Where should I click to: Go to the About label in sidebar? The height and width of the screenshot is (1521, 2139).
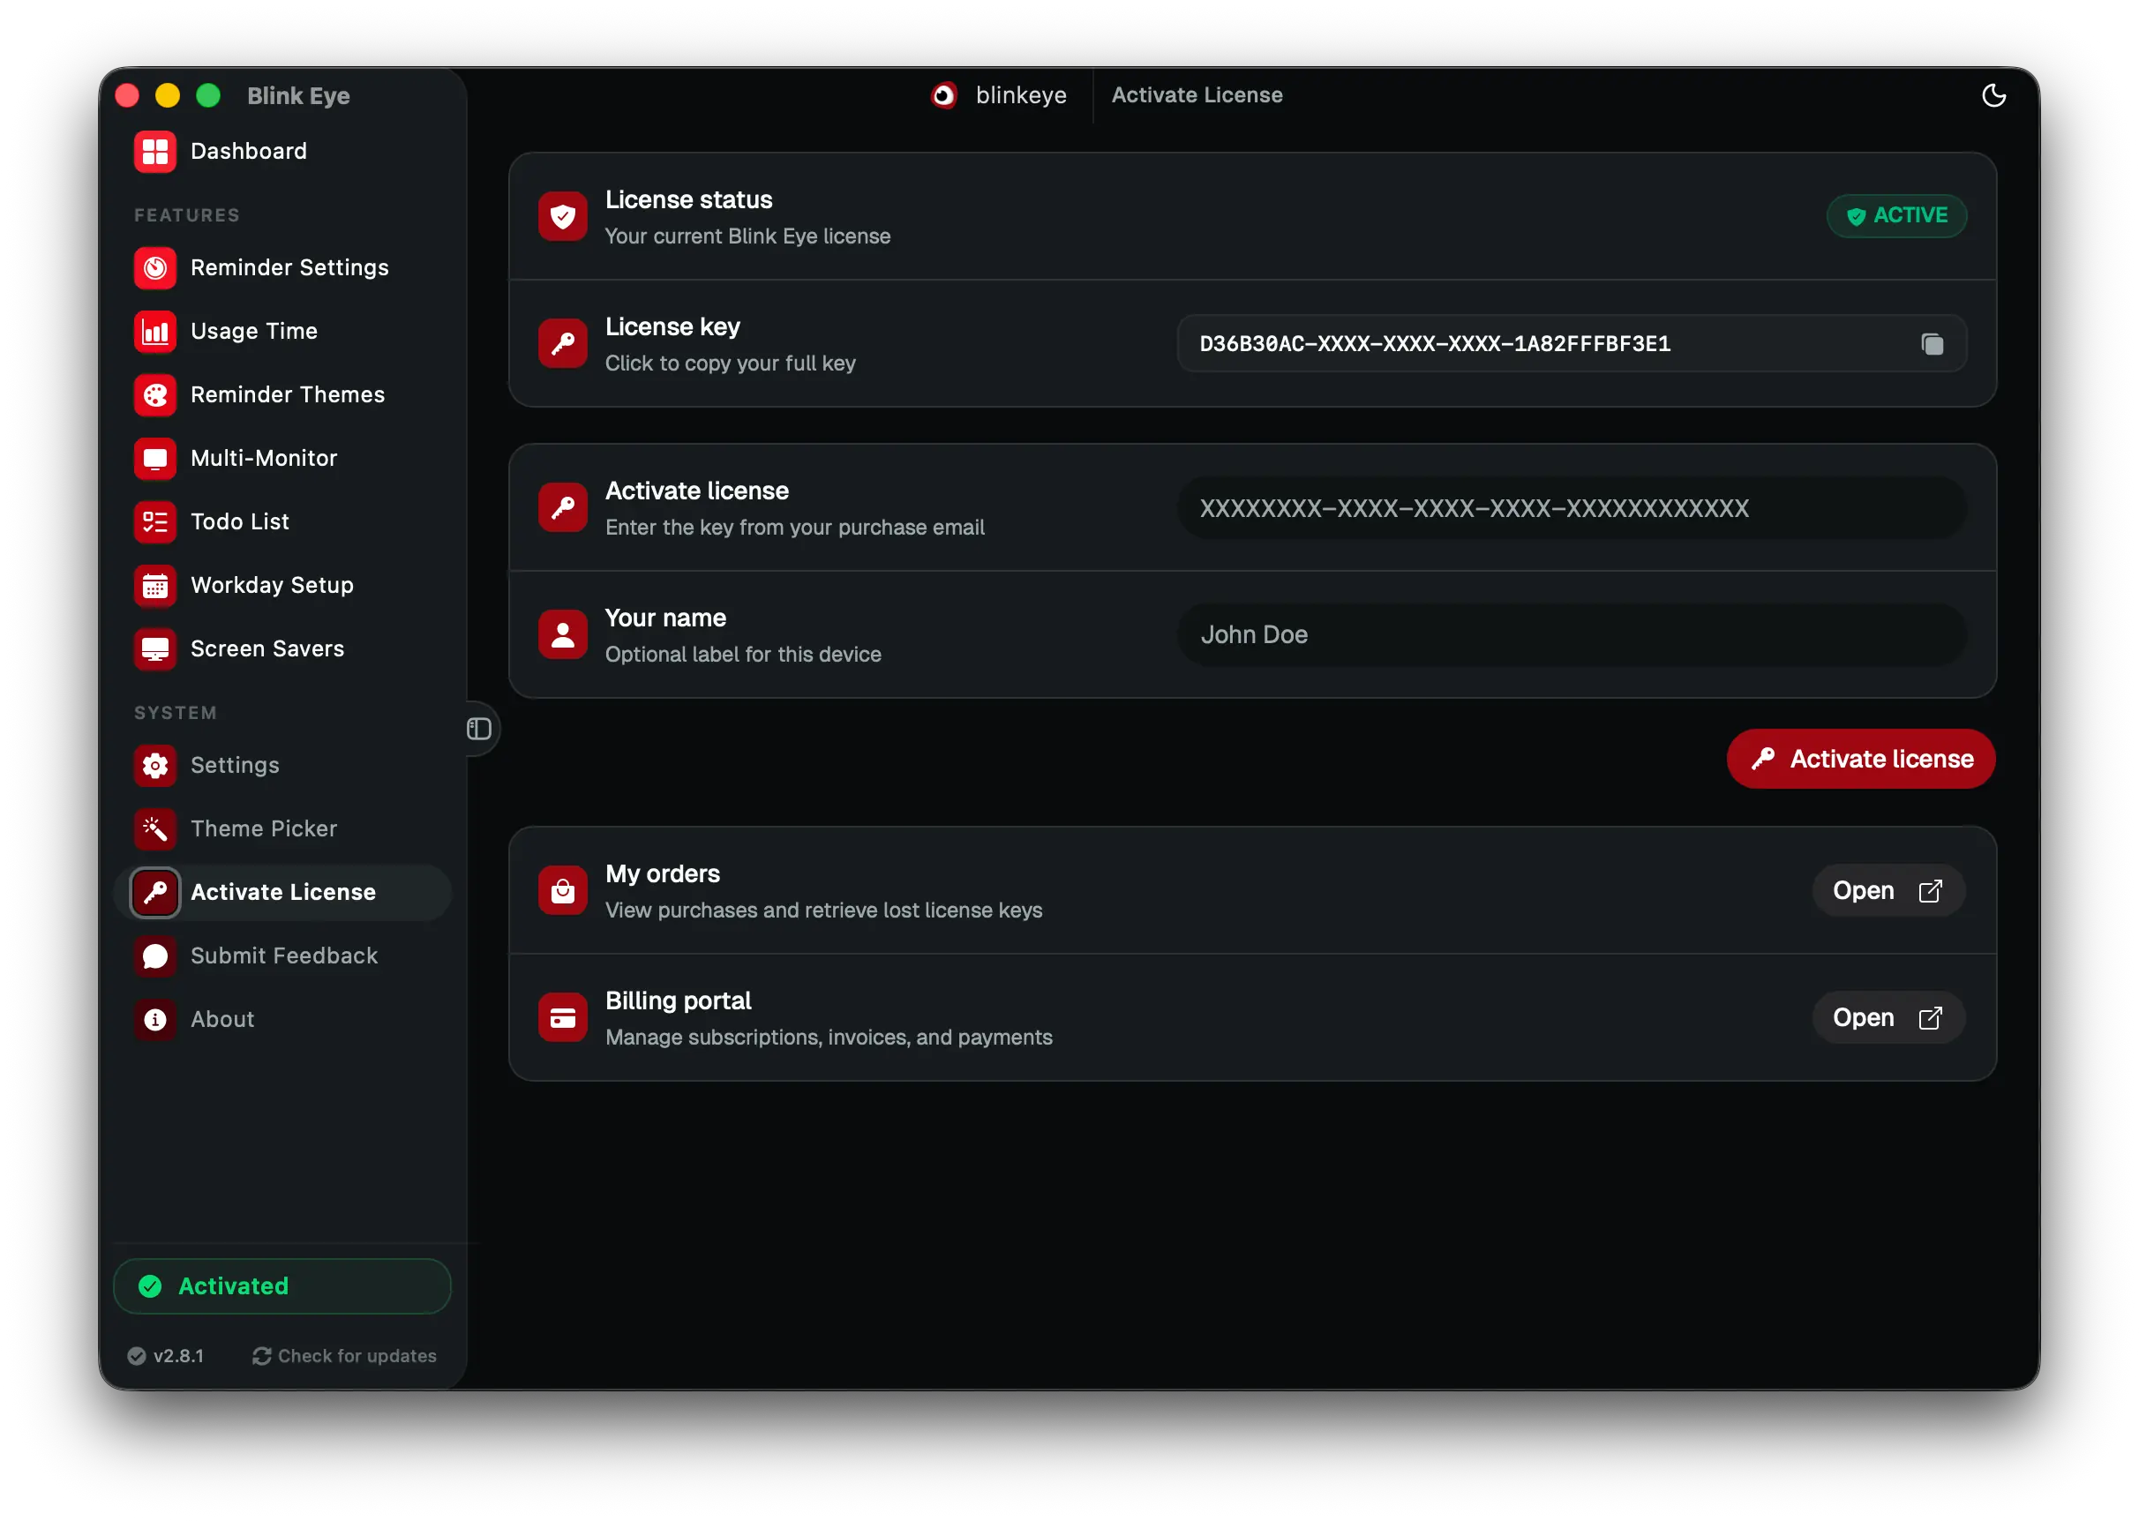(222, 1021)
